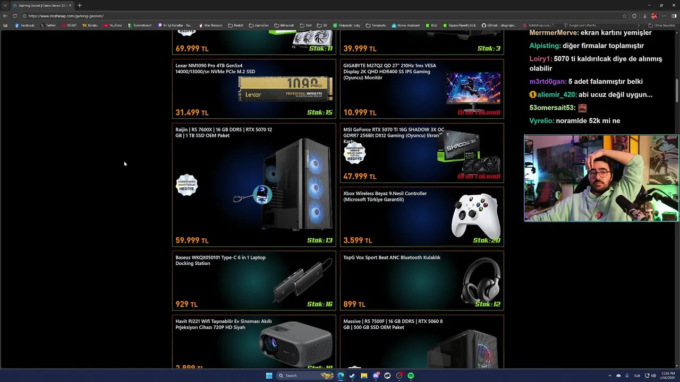
Task: Open a new browser tab with the plus icon
Action: point(80,5)
